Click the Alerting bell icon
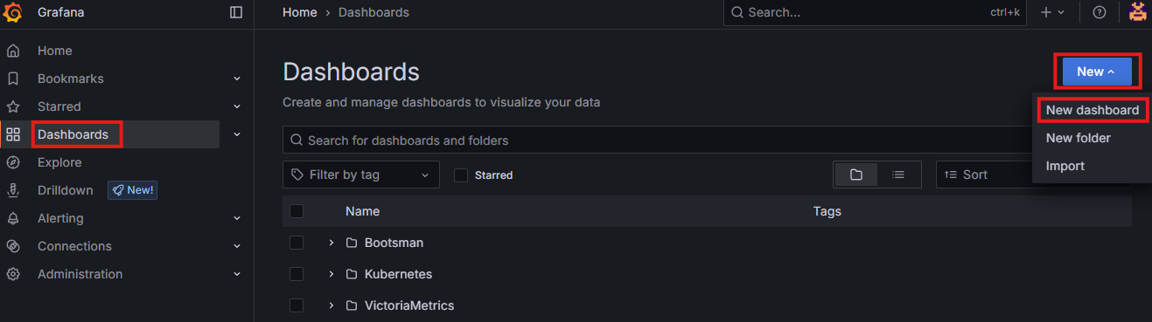The image size is (1152, 322). tap(13, 218)
